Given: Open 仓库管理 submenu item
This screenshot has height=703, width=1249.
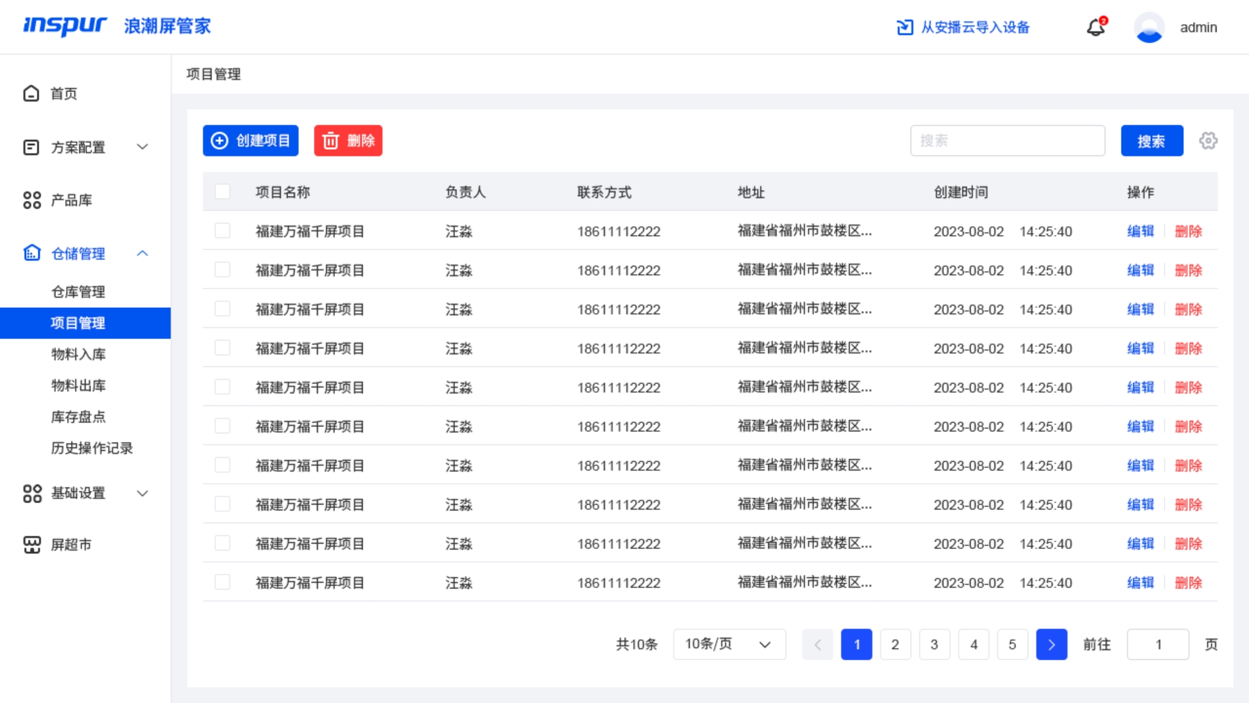Looking at the screenshot, I should [85, 292].
